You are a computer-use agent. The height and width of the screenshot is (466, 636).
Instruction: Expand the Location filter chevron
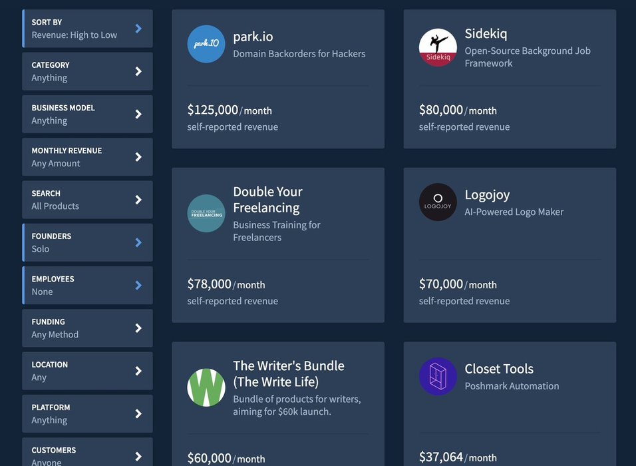(x=138, y=371)
